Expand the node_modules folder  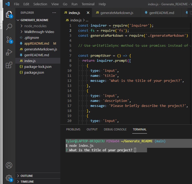[x=35, y=26]
